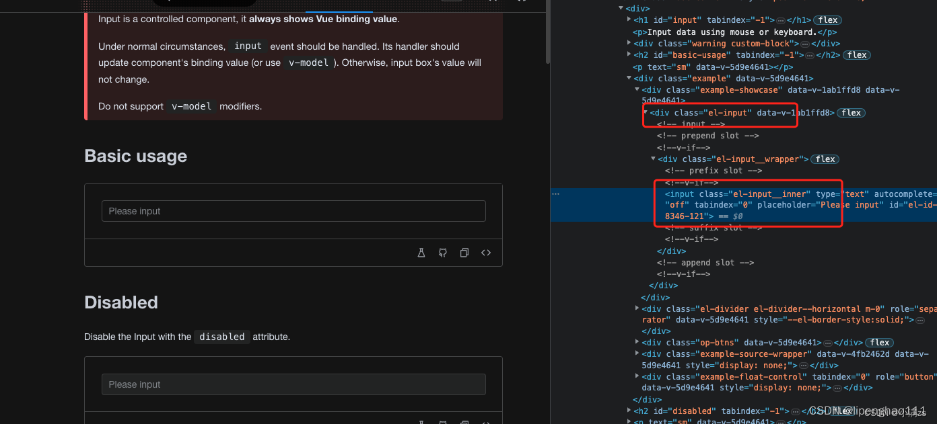Screen dimensions: 937x424
Task: Expand the h1 id="input" node
Action: click(629, 20)
